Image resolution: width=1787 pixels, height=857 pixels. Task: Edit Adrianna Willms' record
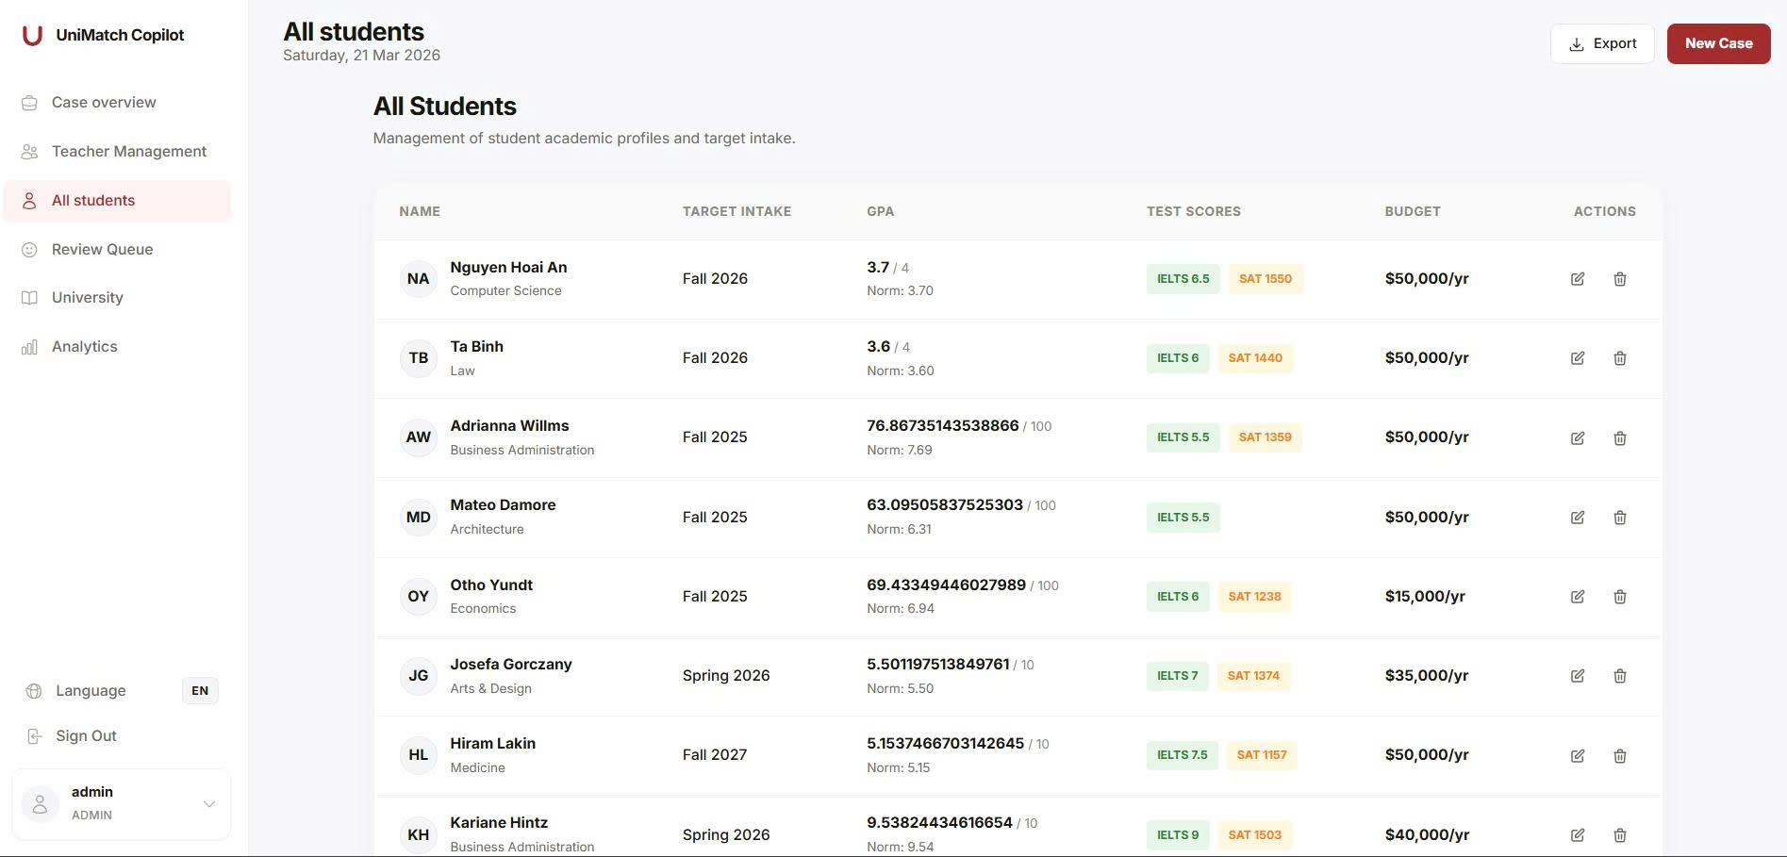[x=1578, y=437]
